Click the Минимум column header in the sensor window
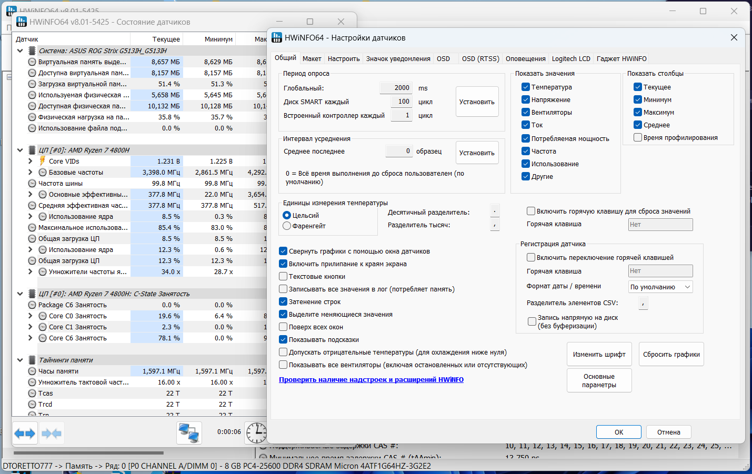 coord(209,39)
